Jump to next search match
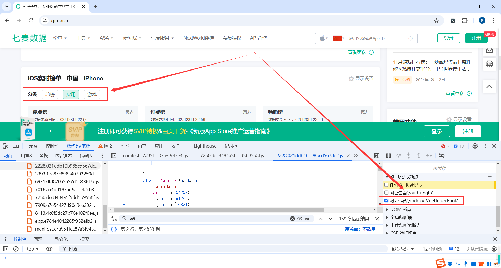Viewport: 501px width, 268px height. point(330,219)
